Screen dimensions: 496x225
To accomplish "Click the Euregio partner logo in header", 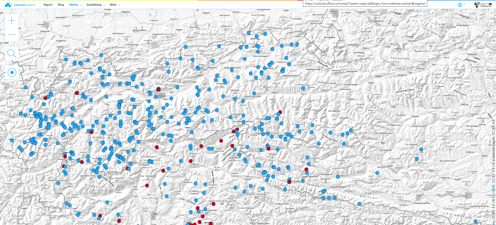I will (482, 5).
